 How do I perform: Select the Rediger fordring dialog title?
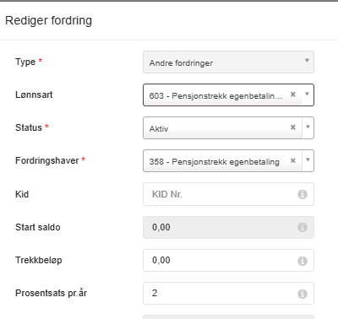[x=49, y=21]
